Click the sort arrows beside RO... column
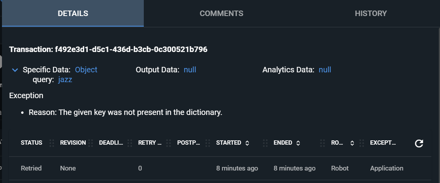Image resolution: width=440 pixels, height=183 pixels. (352, 143)
